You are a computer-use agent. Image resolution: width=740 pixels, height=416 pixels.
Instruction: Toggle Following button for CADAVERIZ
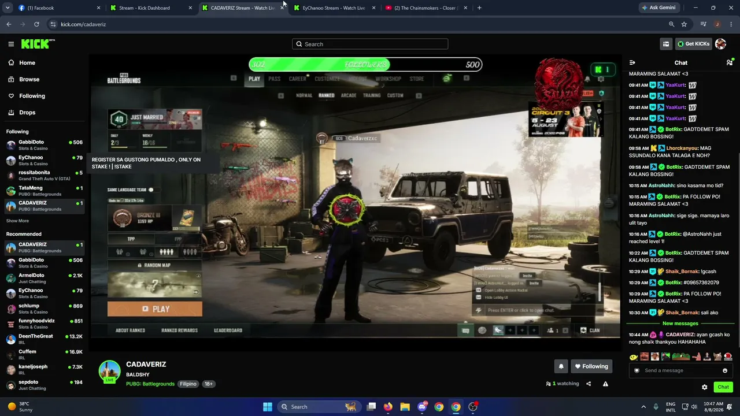tap(591, 366)
